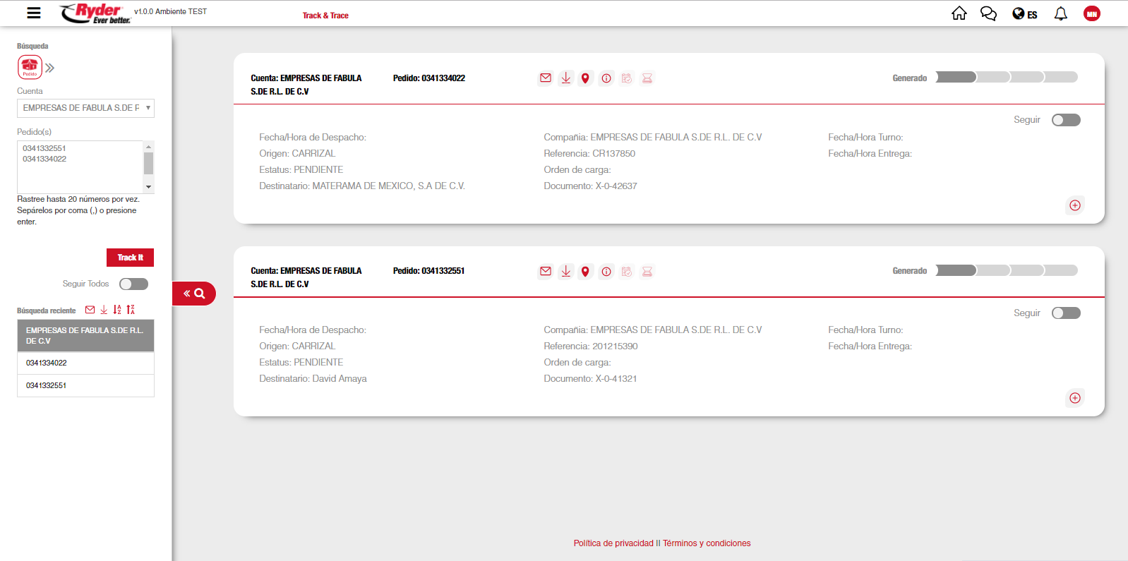This screenshot has width=1128, height=561.
Task: Open info icon for order 0341332551
Action: point(606,272)
